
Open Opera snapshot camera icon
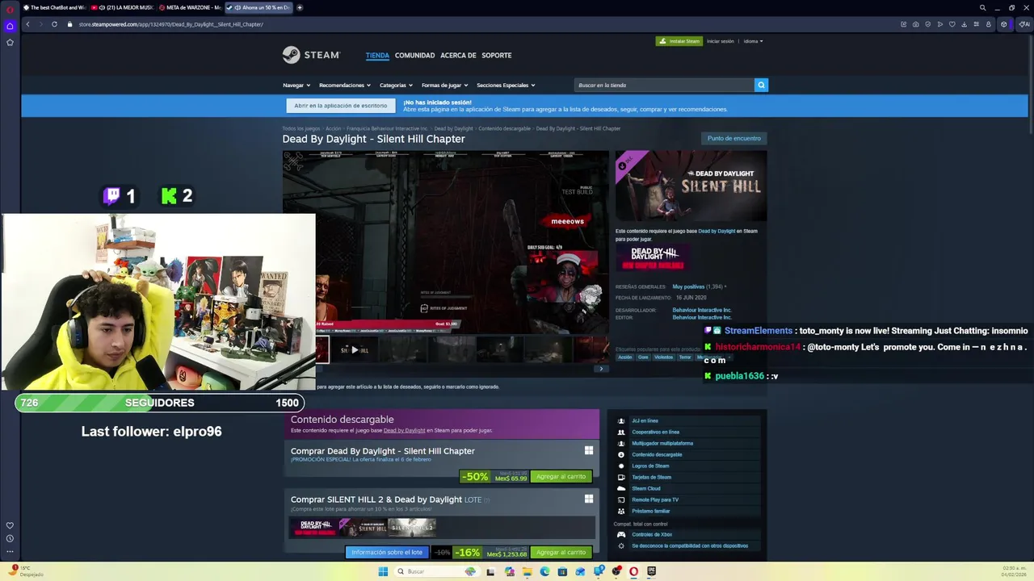[915, 24]
